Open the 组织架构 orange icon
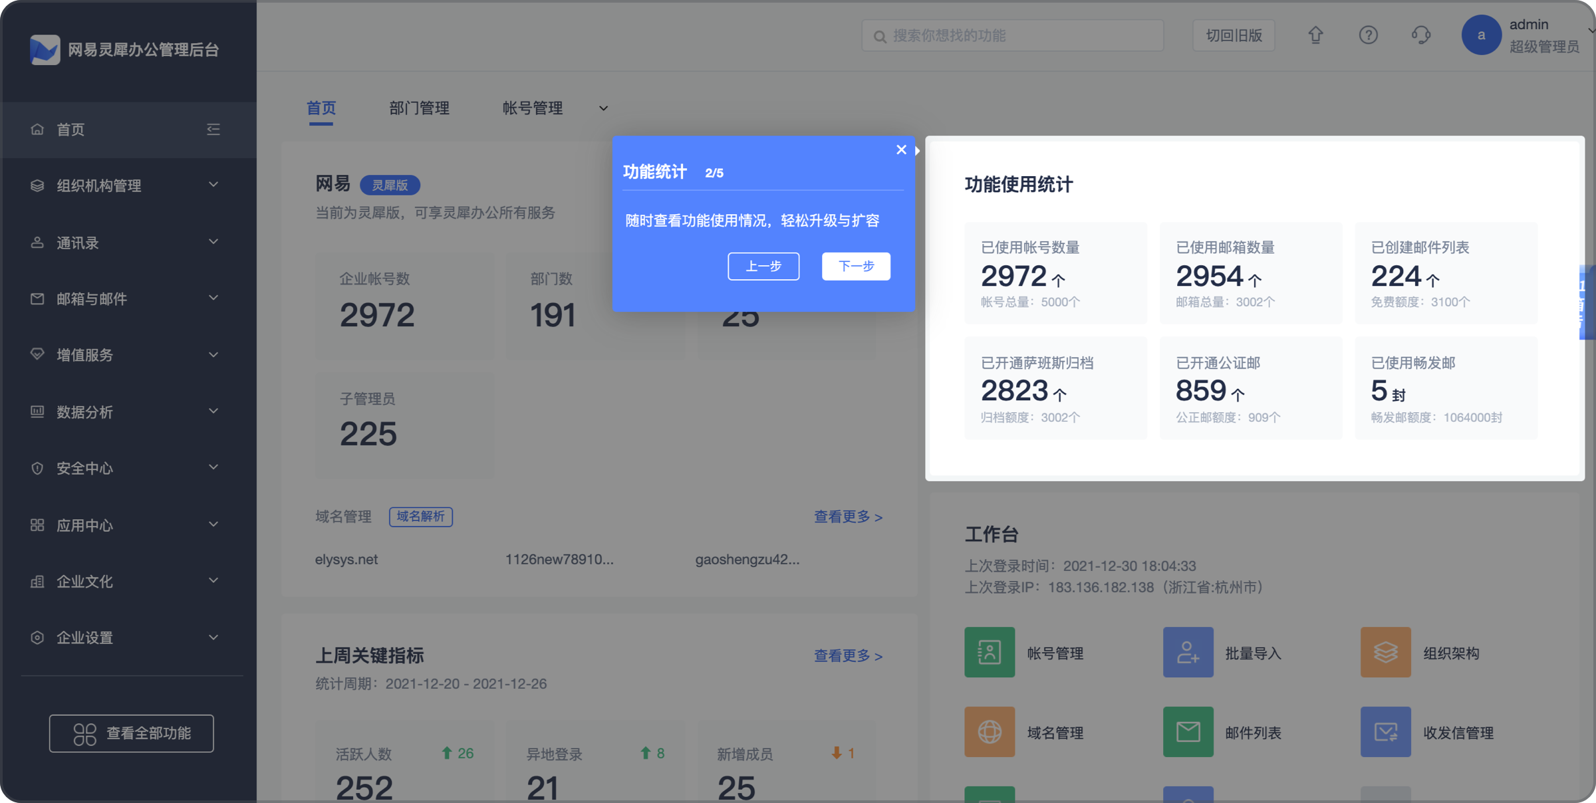This screenshot has width=1596, height=803. 1385,652
